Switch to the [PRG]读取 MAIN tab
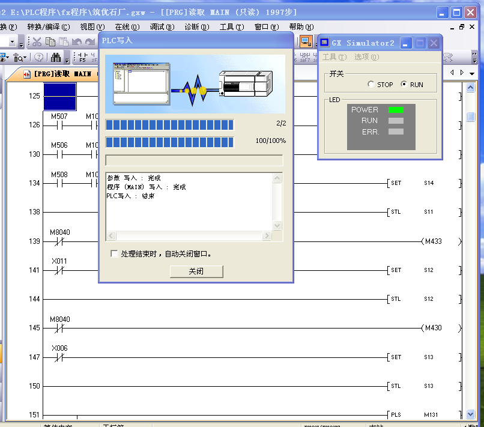The height and width of the screenshot is (427, 484). coord(58,74)
